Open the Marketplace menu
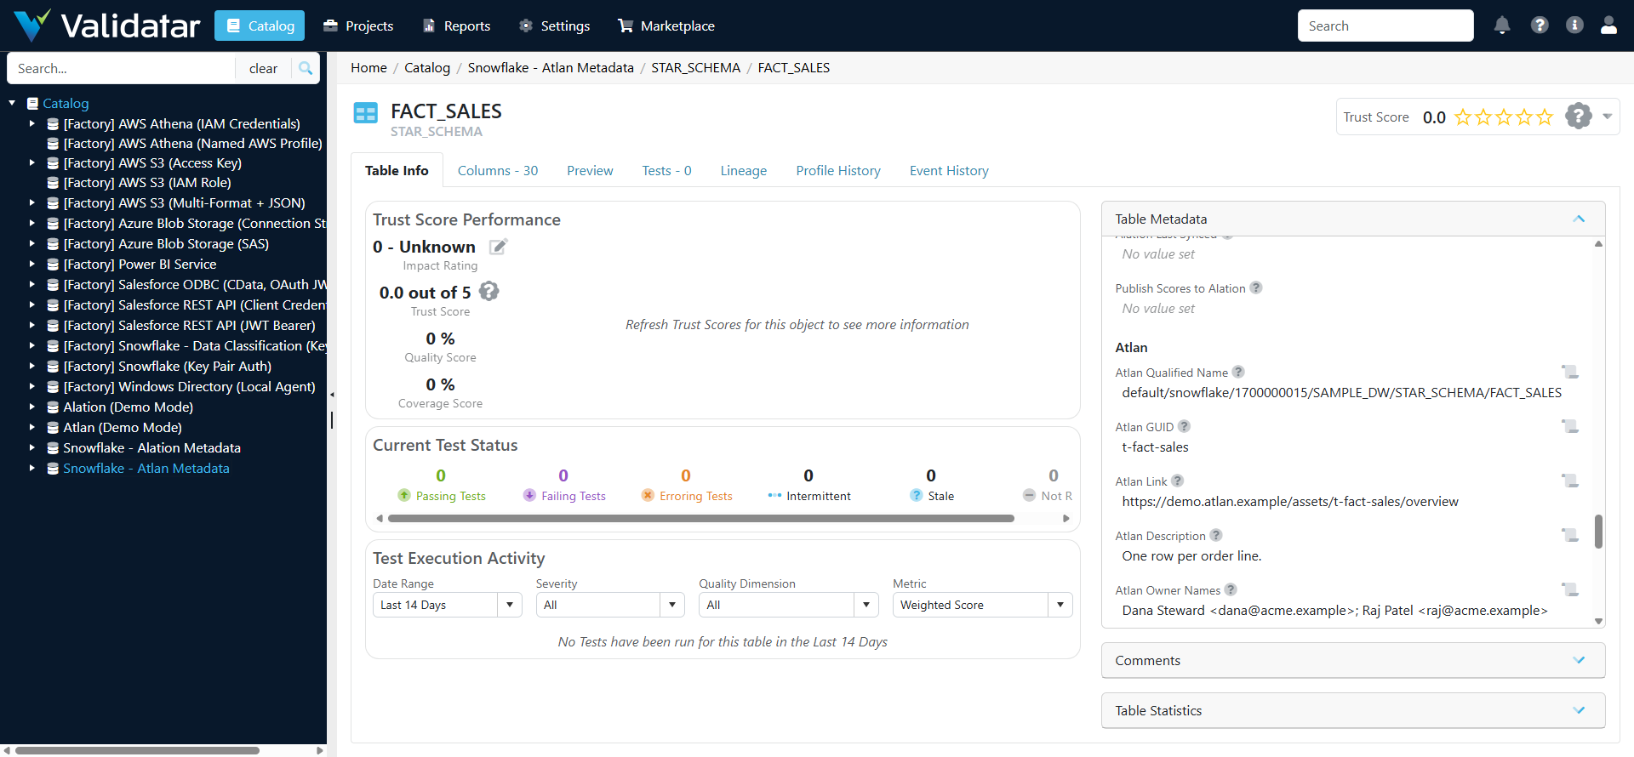Viewport: 1634px width, 757px height. point(666,26)
